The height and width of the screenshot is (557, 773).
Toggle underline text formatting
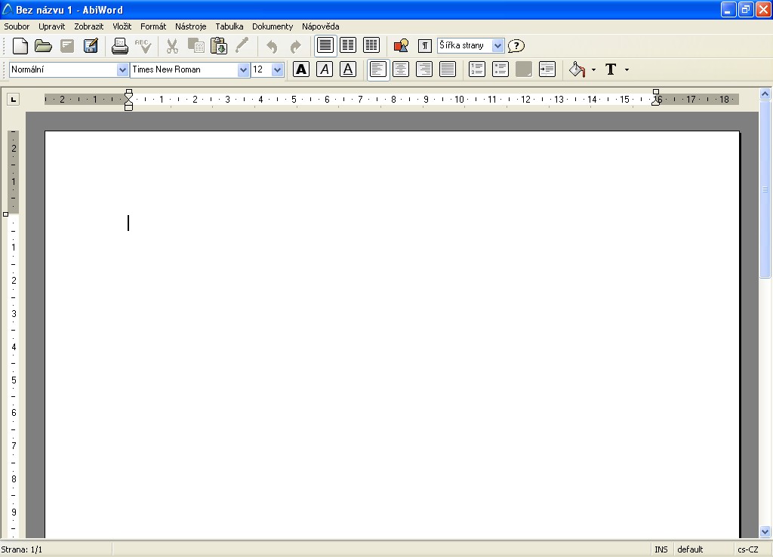tap(348, 69)
